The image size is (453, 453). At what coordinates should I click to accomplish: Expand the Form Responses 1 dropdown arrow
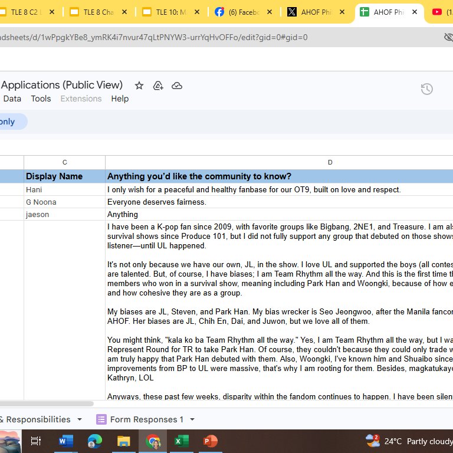click(192, 419)
